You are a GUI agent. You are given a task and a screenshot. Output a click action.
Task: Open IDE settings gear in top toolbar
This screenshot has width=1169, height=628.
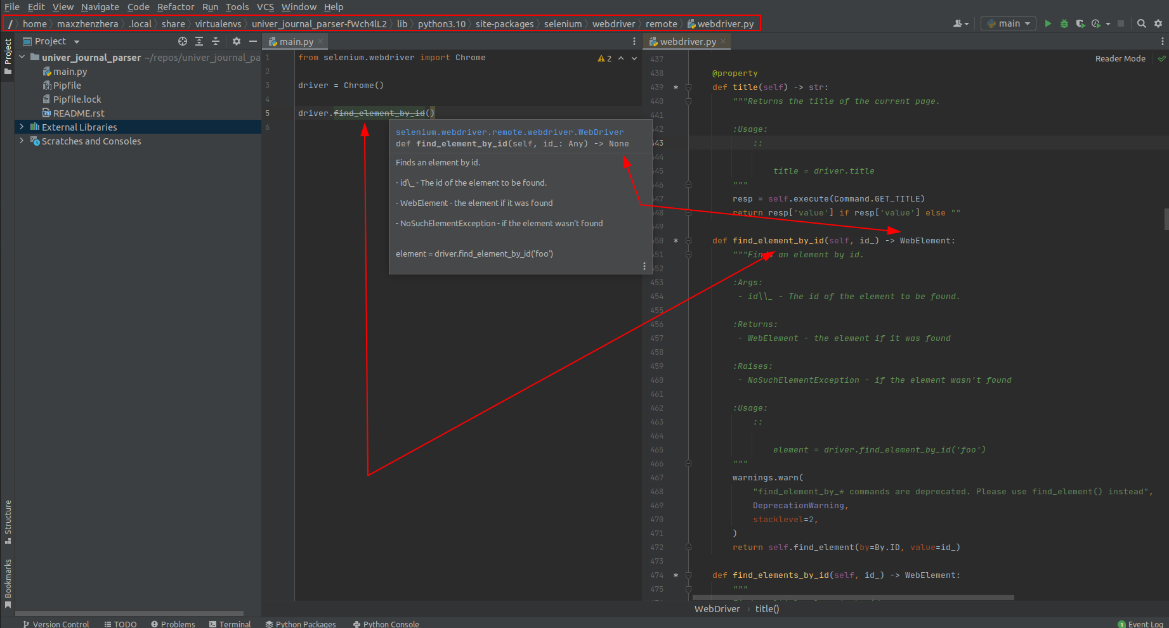point(1158,23)
